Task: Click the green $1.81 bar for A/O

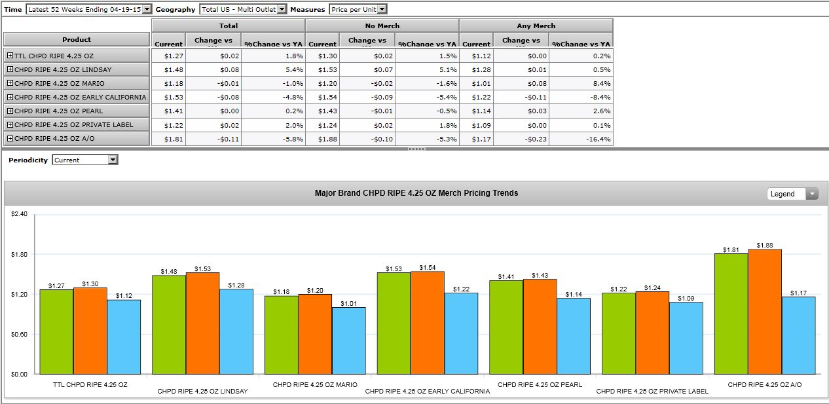Action: pyautogui.click(x=731, y=314)
